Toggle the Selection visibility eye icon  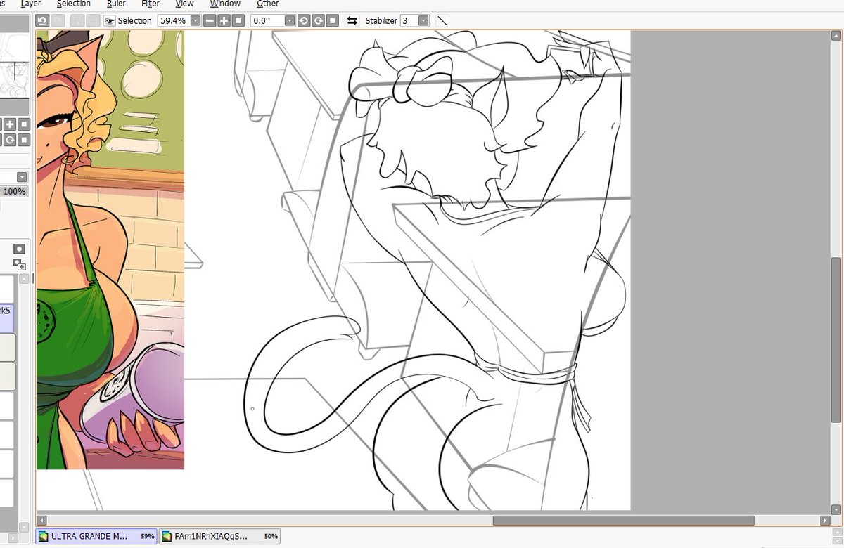[109, 21]
